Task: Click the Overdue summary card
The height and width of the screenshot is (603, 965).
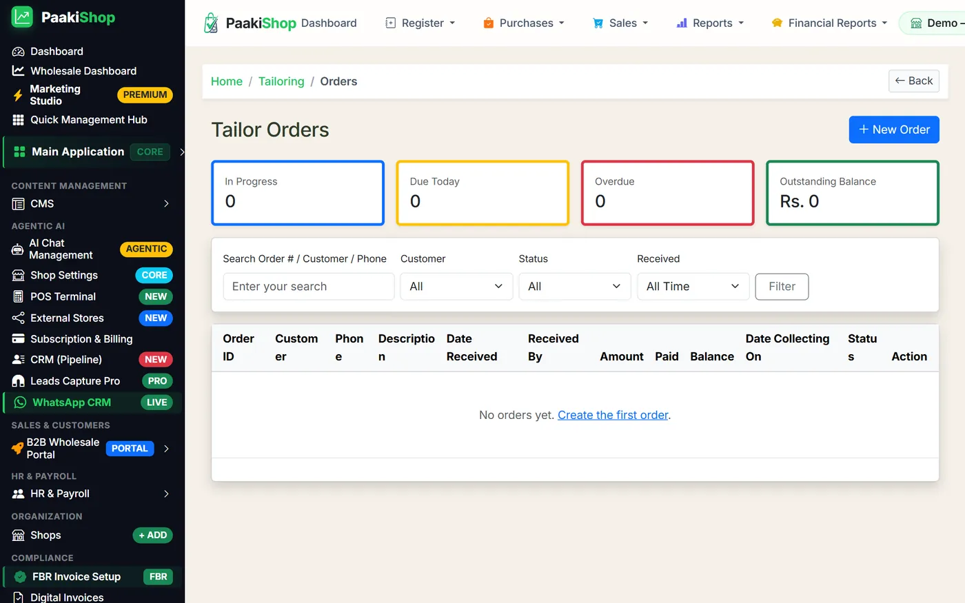Action: (668, 193)
